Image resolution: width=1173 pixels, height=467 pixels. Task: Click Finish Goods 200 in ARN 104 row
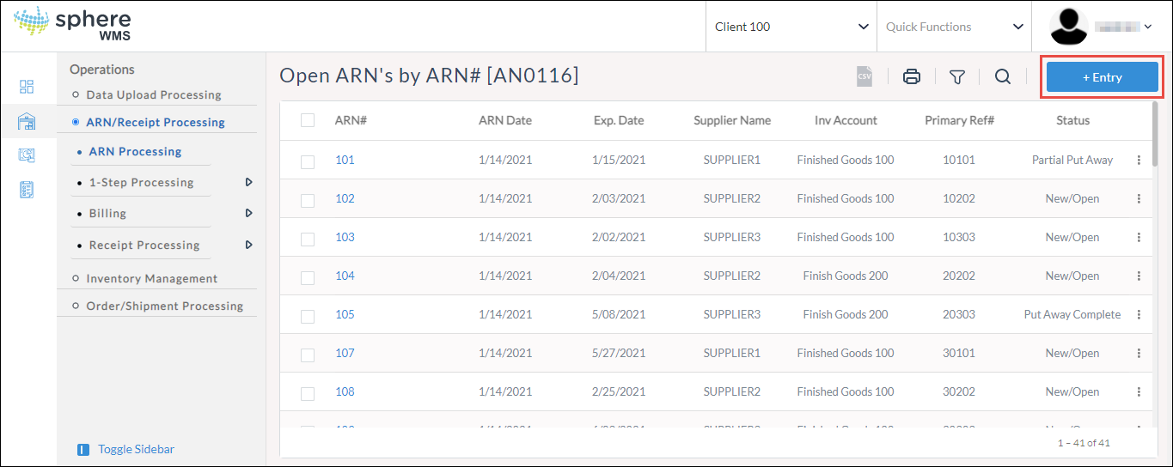tap(846, 276)
